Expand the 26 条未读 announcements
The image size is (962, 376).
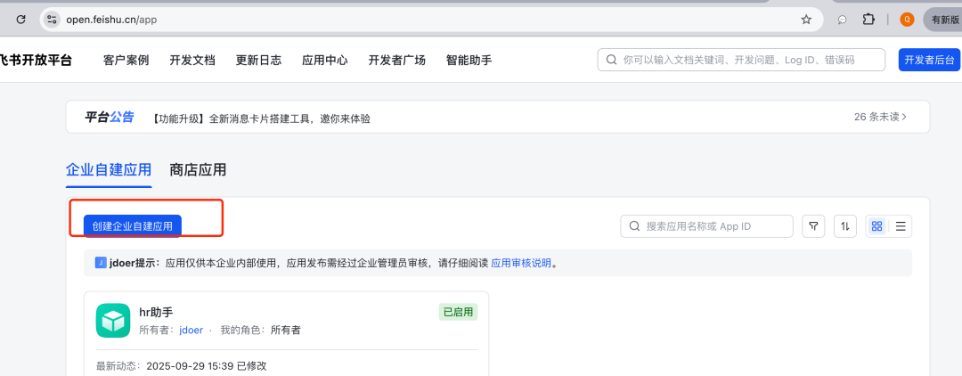880,117
